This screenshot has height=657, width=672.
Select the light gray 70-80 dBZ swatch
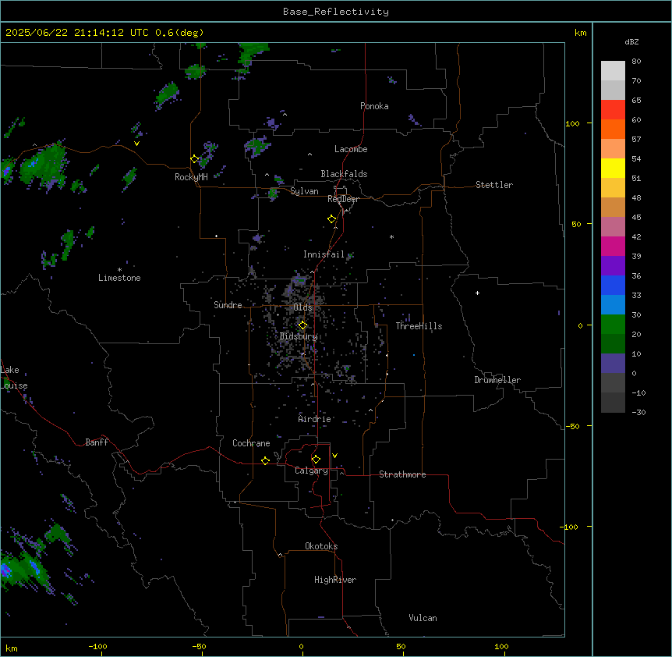(x=613, y=70)
